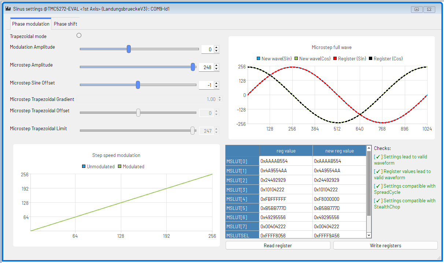Click the "Register values lead to valid waveform" check
Image resolution: width=444 pixels, height=263 pixels.
(x=402, y=174)
